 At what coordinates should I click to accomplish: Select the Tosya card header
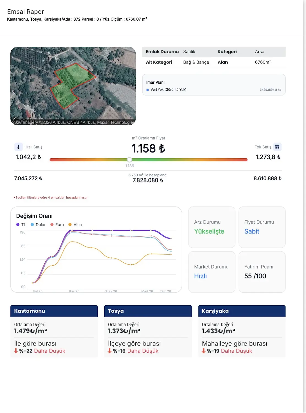(x=148, y=311)
